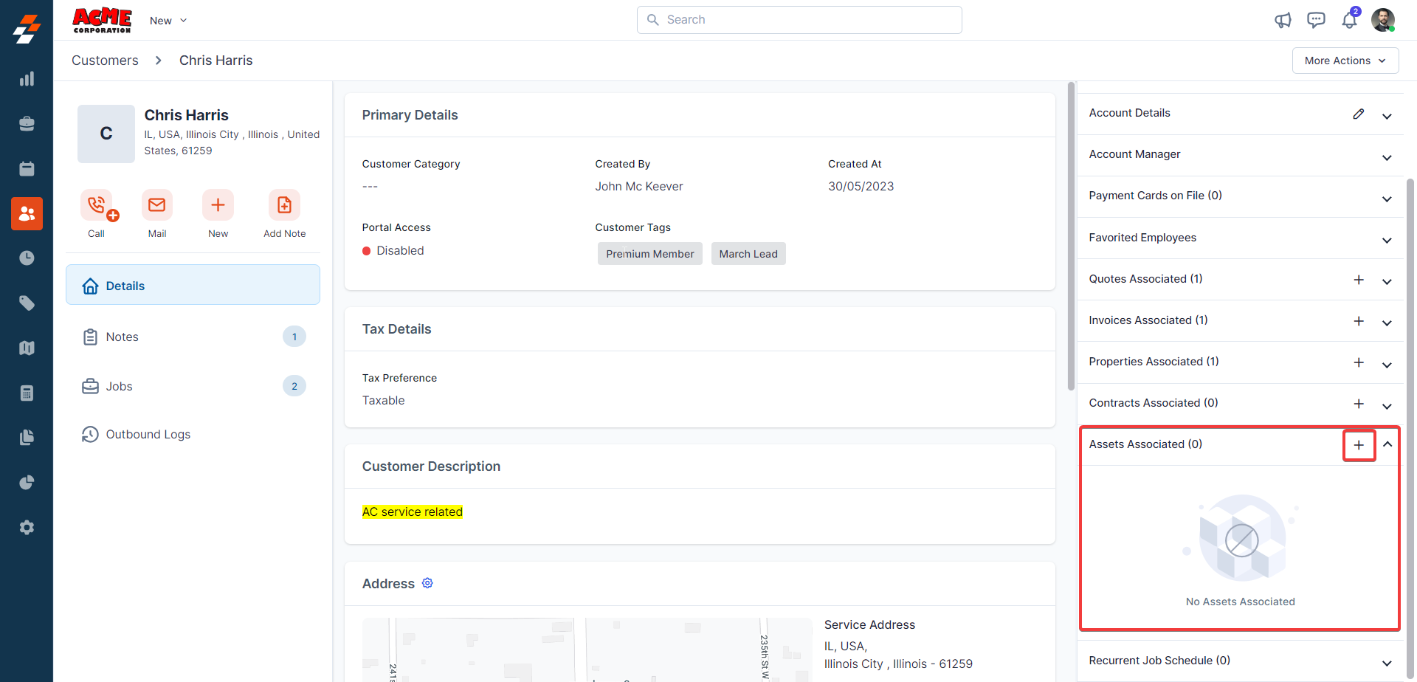Screen dimensions: 1417x682
Task: Edit Account Details with pencil icon
Action: click(x=1358, y=114)
